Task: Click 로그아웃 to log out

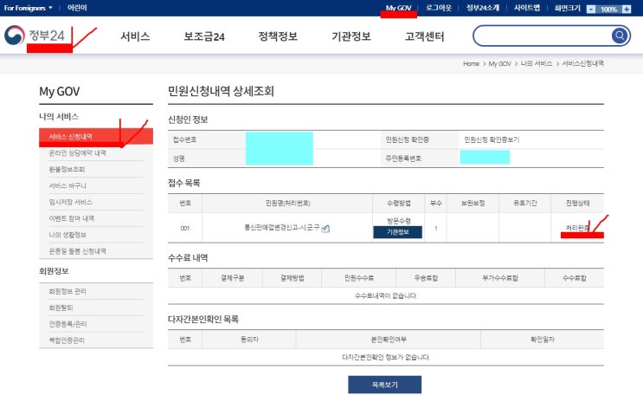Action: point(439,8)
